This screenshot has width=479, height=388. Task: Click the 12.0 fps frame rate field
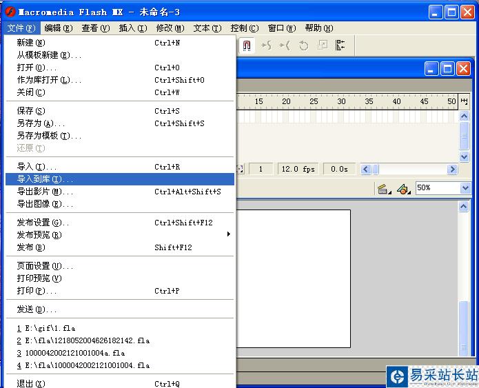[x=298, y=169]
